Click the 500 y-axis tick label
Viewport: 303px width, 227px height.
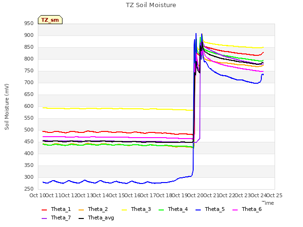pos(29,130)
